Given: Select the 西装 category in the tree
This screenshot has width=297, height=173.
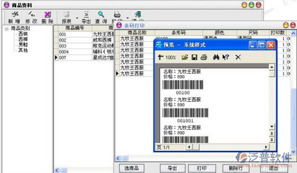Looking at the screenshot, I should (23, 34).
